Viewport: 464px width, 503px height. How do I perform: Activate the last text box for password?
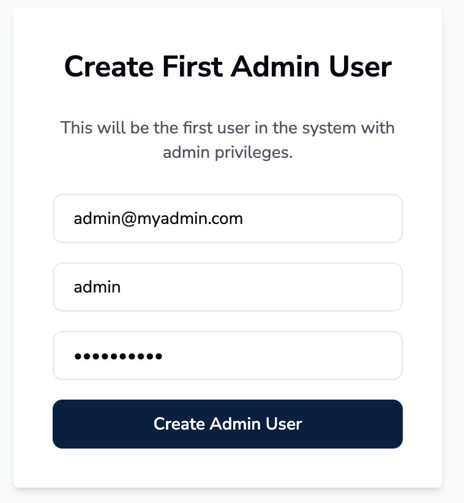coord(227,356)
